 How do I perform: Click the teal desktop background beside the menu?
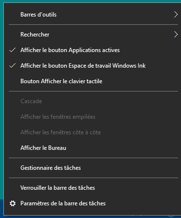click(x=1, y=97)
